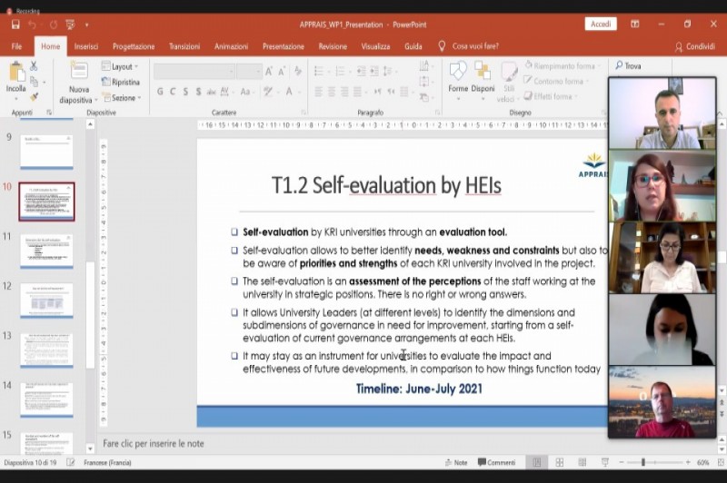The image size is (727, 483).
Task: Expand the Sezione dropdown
Action: click(122, 97)
